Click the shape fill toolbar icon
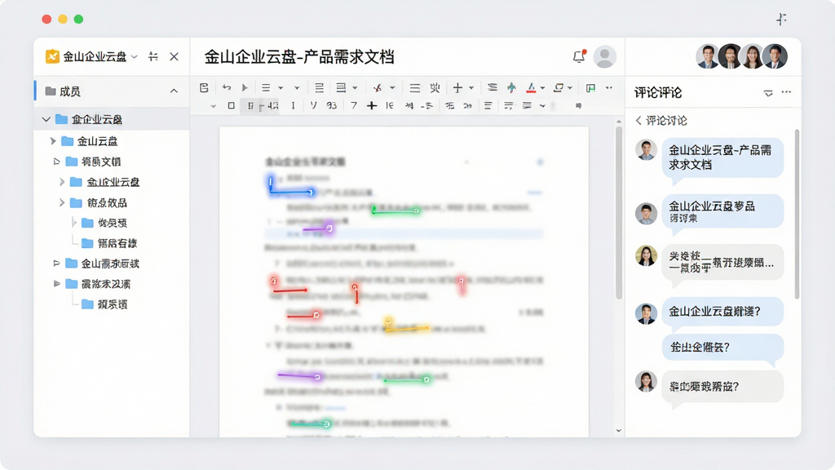Screen dimensions: 835x470 coord(558,87)
